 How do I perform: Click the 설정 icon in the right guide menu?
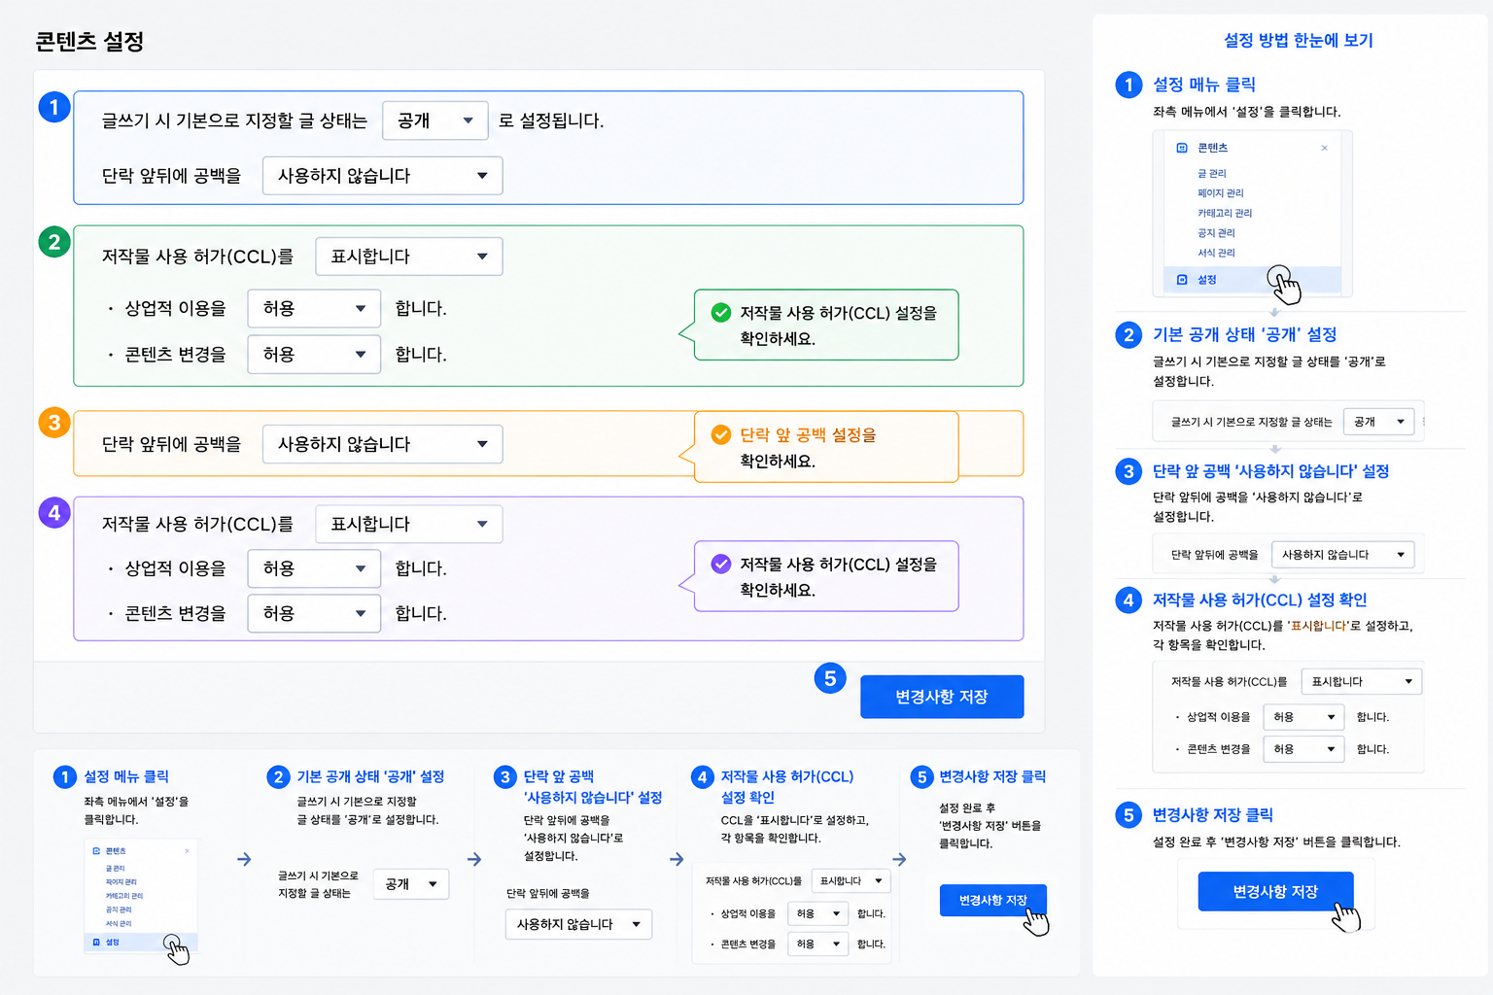click(1182, 280)
